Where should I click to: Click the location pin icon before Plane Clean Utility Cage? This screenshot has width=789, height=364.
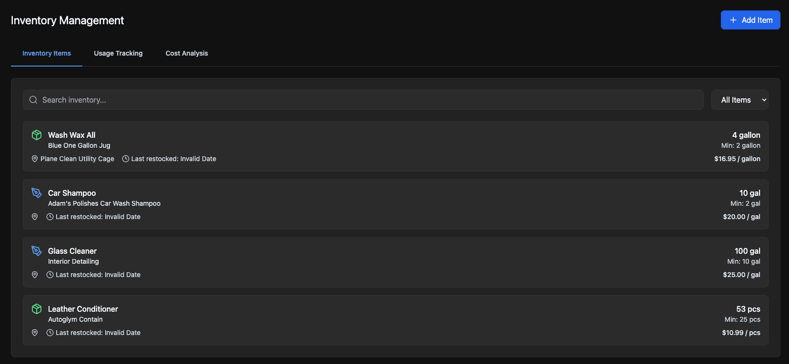coord(35,159)
